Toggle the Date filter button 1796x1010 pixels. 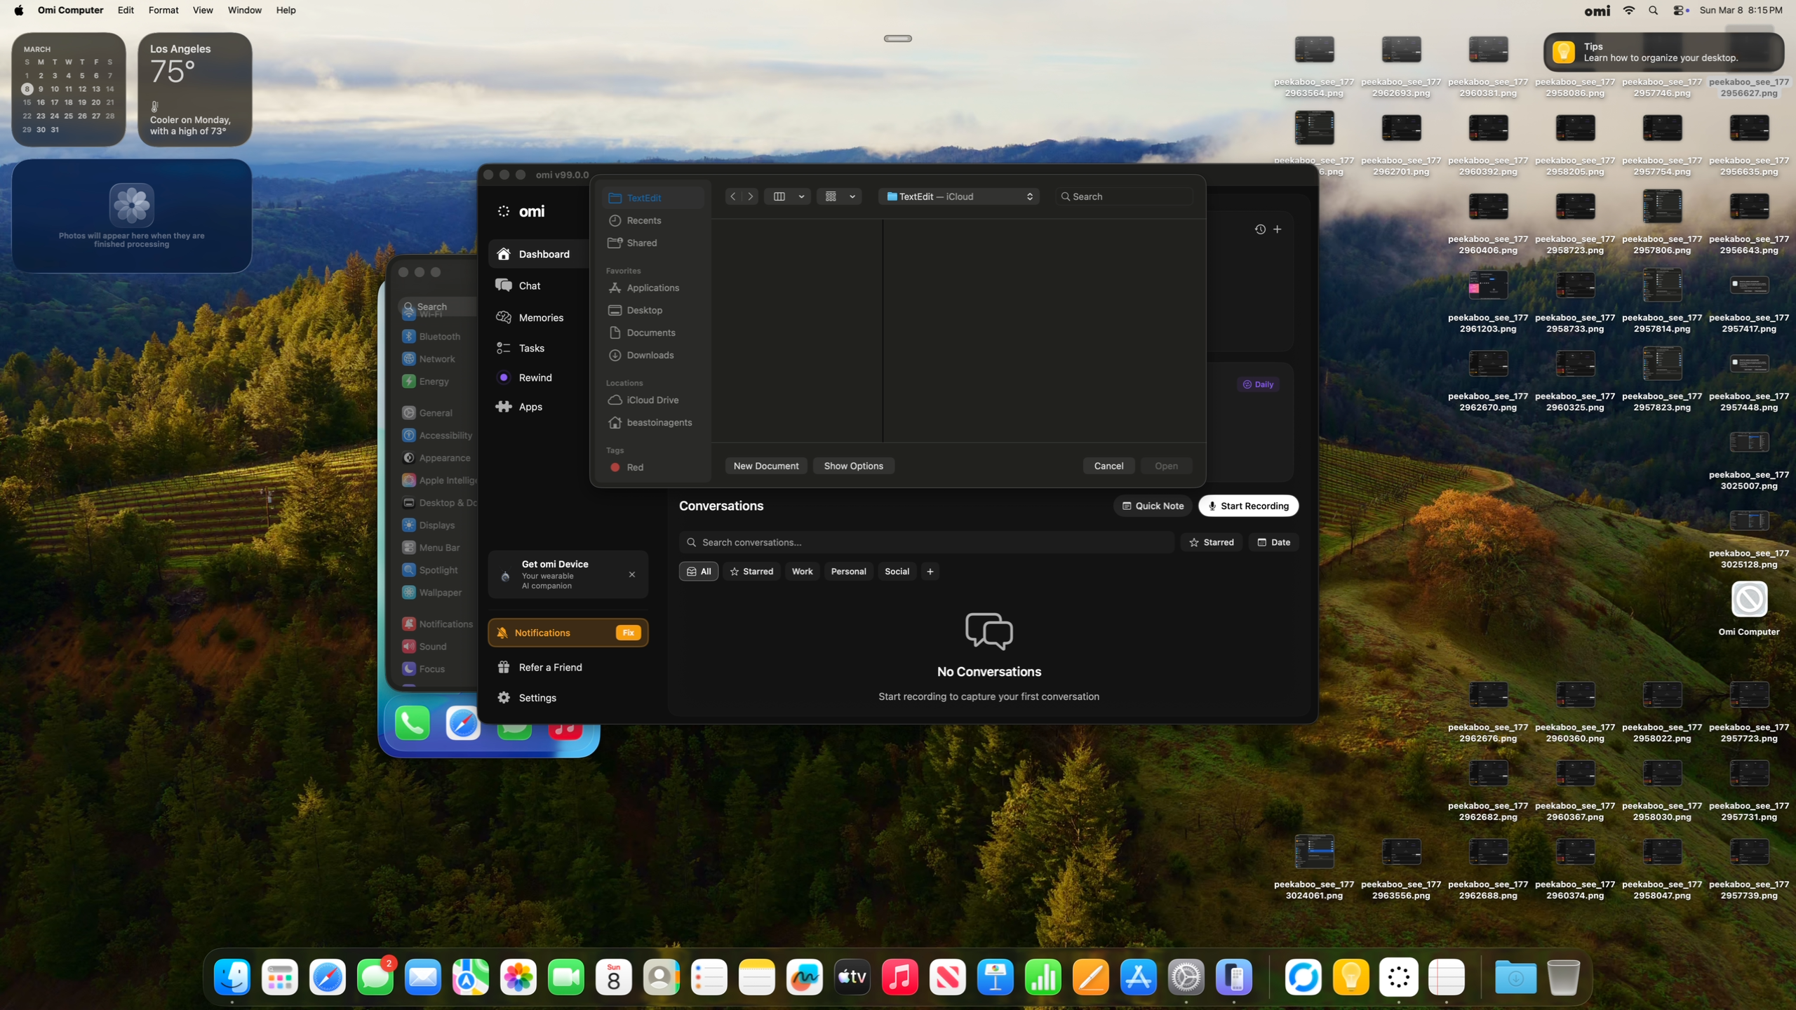coord(1273,542)
